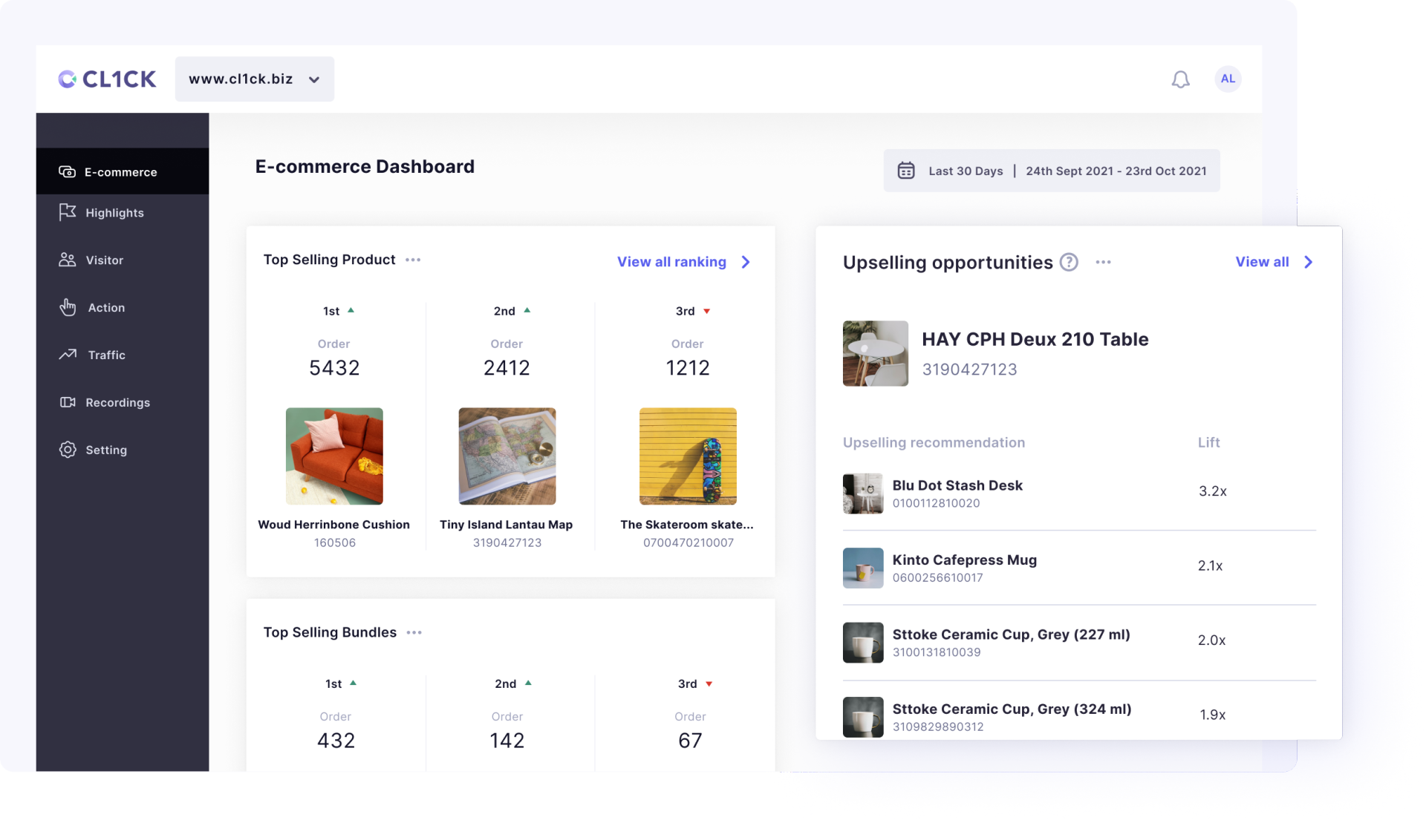The image size is (1426, 820).
Task: Click View all in Upselling opportunities
Action: (x=1261, y=262)
